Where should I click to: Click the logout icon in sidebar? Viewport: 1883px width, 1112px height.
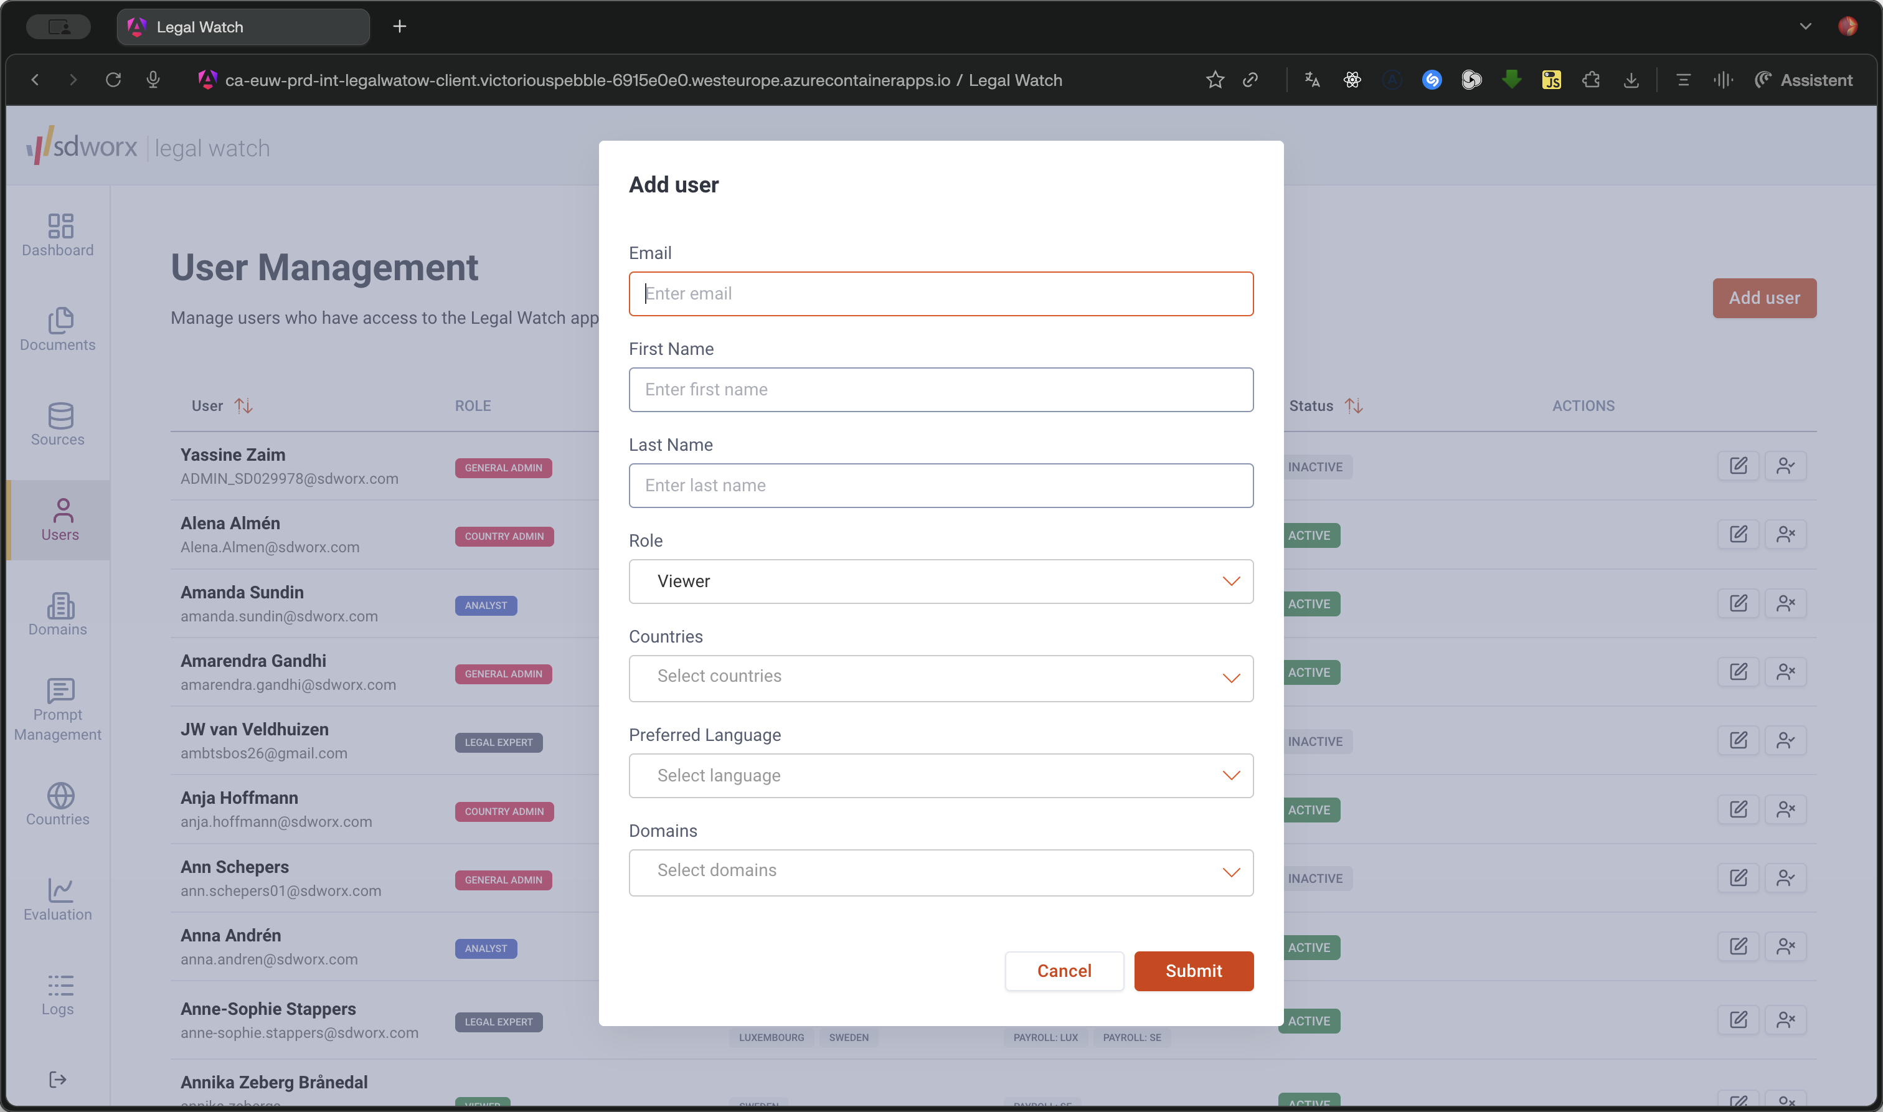(x=58, y=1079)
